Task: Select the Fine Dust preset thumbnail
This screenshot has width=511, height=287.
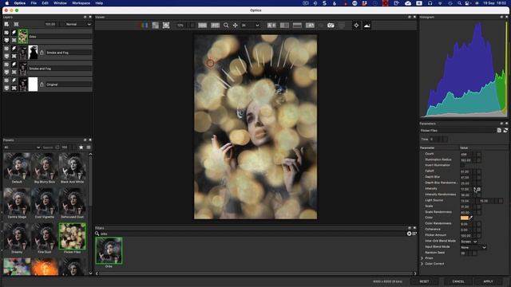Action: coord(45,237)
